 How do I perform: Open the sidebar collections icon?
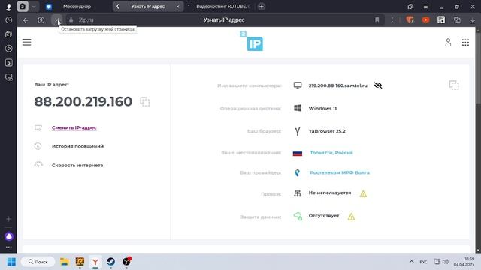(8, 34)
